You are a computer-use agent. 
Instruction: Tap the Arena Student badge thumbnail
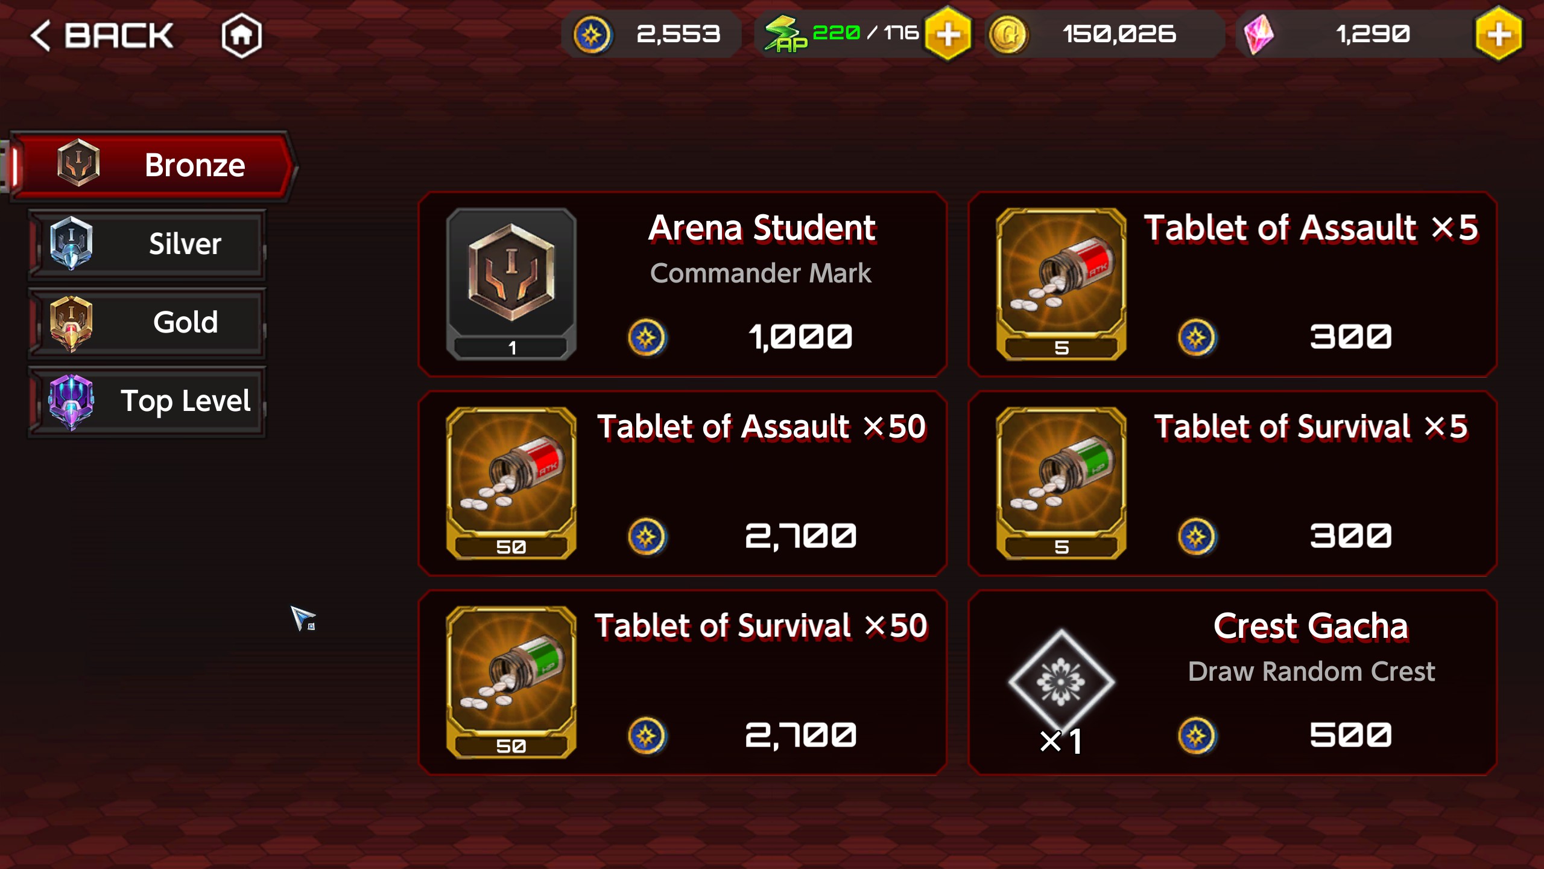tap(511, 284)
